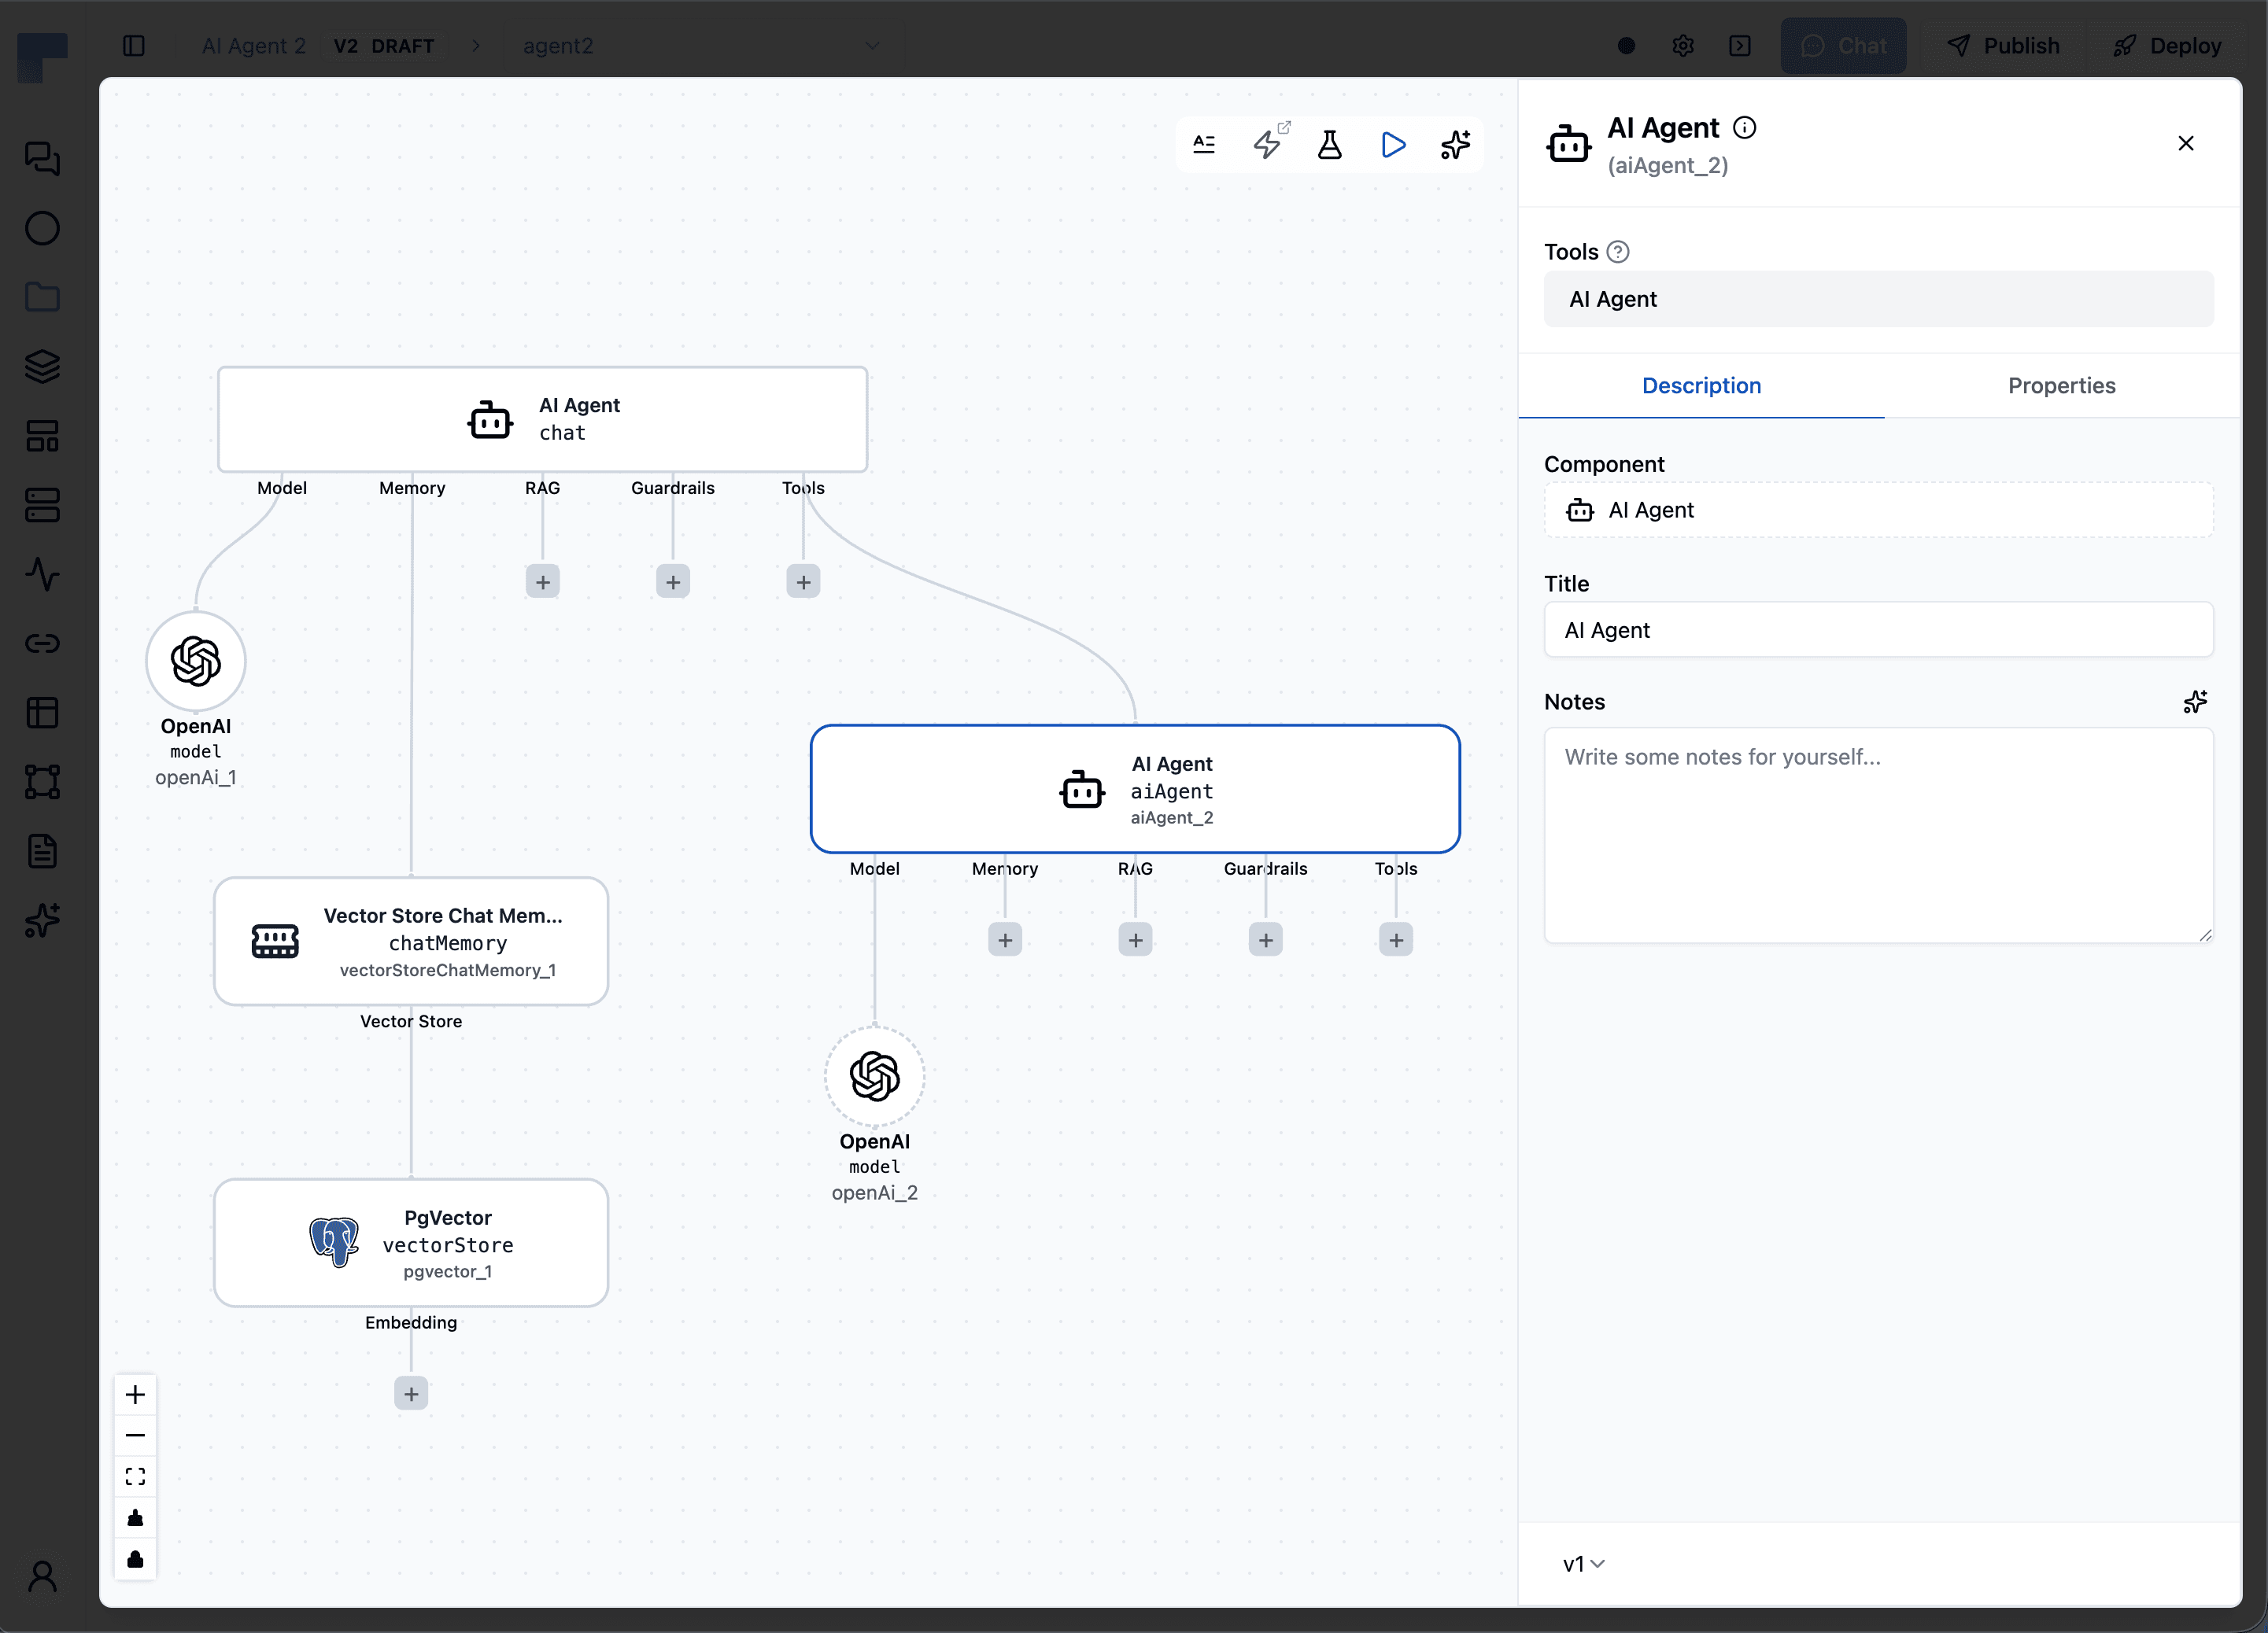Click the sparkles AI icon in canvas toolbar
The height and width of the screenshot is (1633, 2268).
tap(1456, 145)
